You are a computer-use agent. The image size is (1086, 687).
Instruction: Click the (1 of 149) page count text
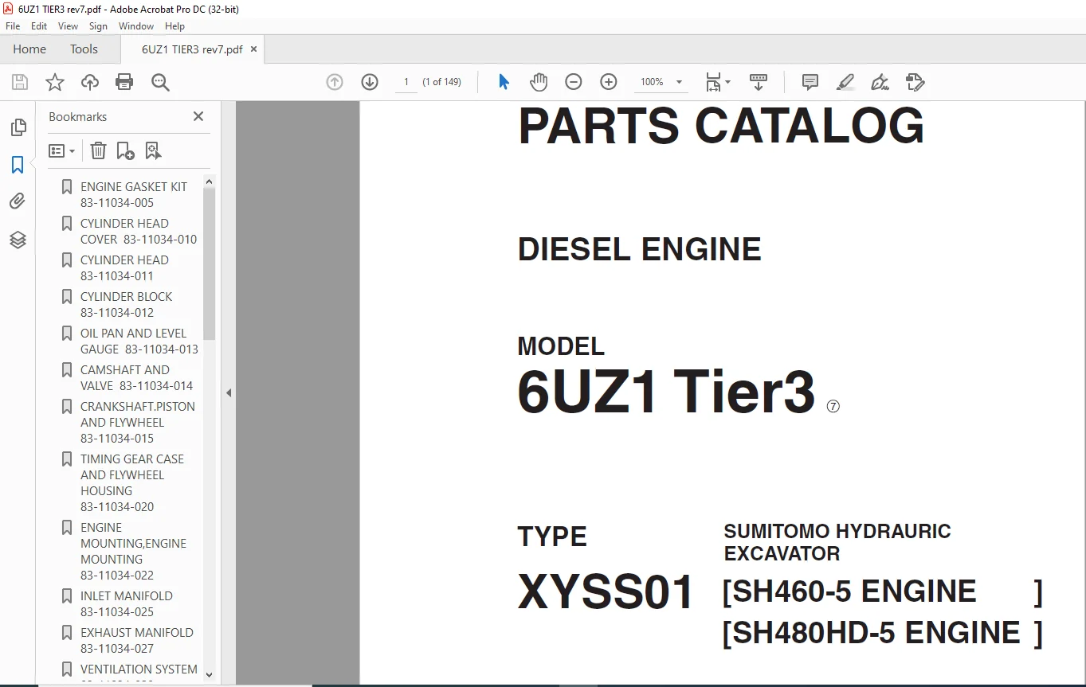442,82
